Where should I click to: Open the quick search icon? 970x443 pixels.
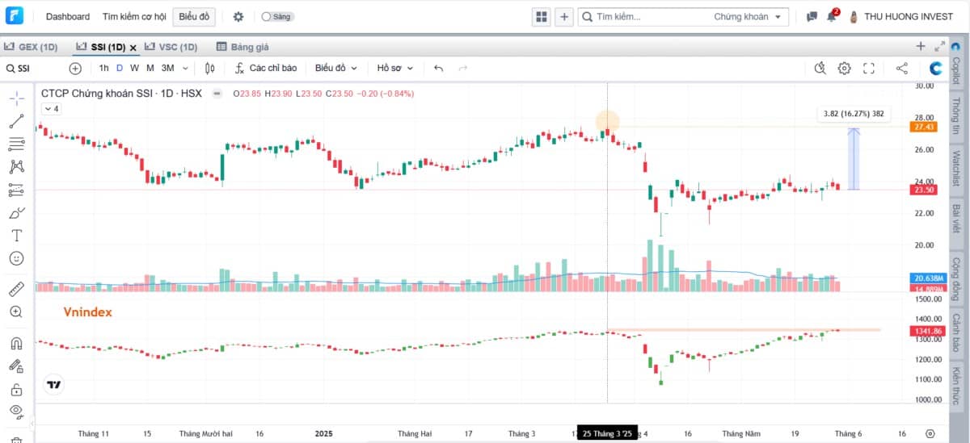820,69
